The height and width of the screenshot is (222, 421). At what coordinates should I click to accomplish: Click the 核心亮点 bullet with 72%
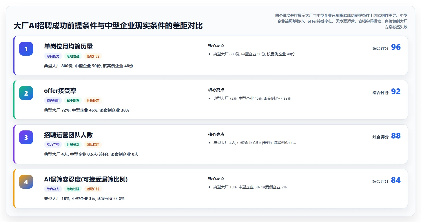click(252, 98)
